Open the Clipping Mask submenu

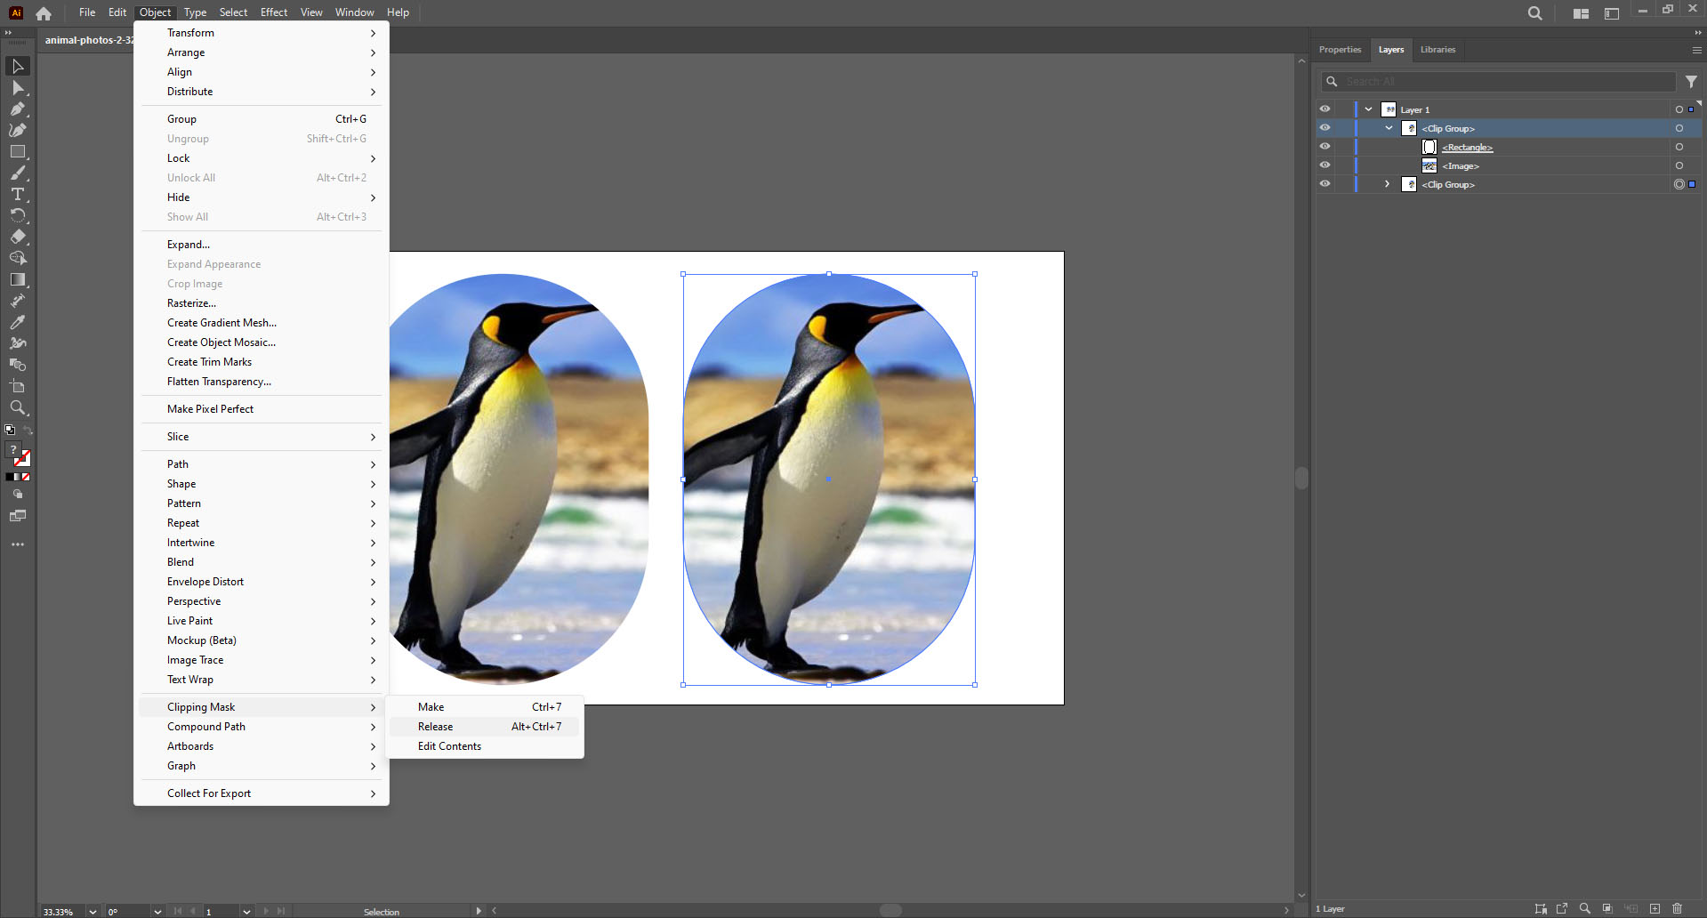tap(201, 706)
